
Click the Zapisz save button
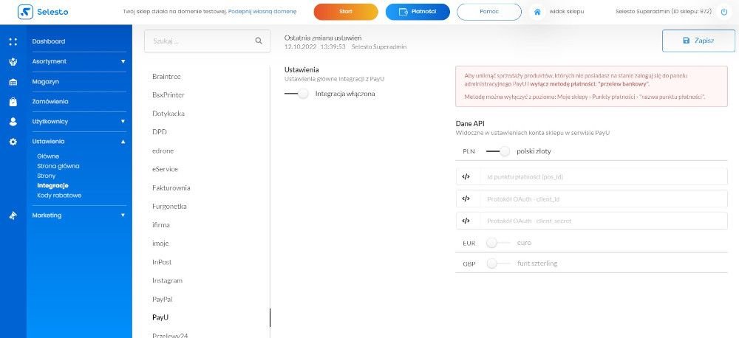pos(698,41)
